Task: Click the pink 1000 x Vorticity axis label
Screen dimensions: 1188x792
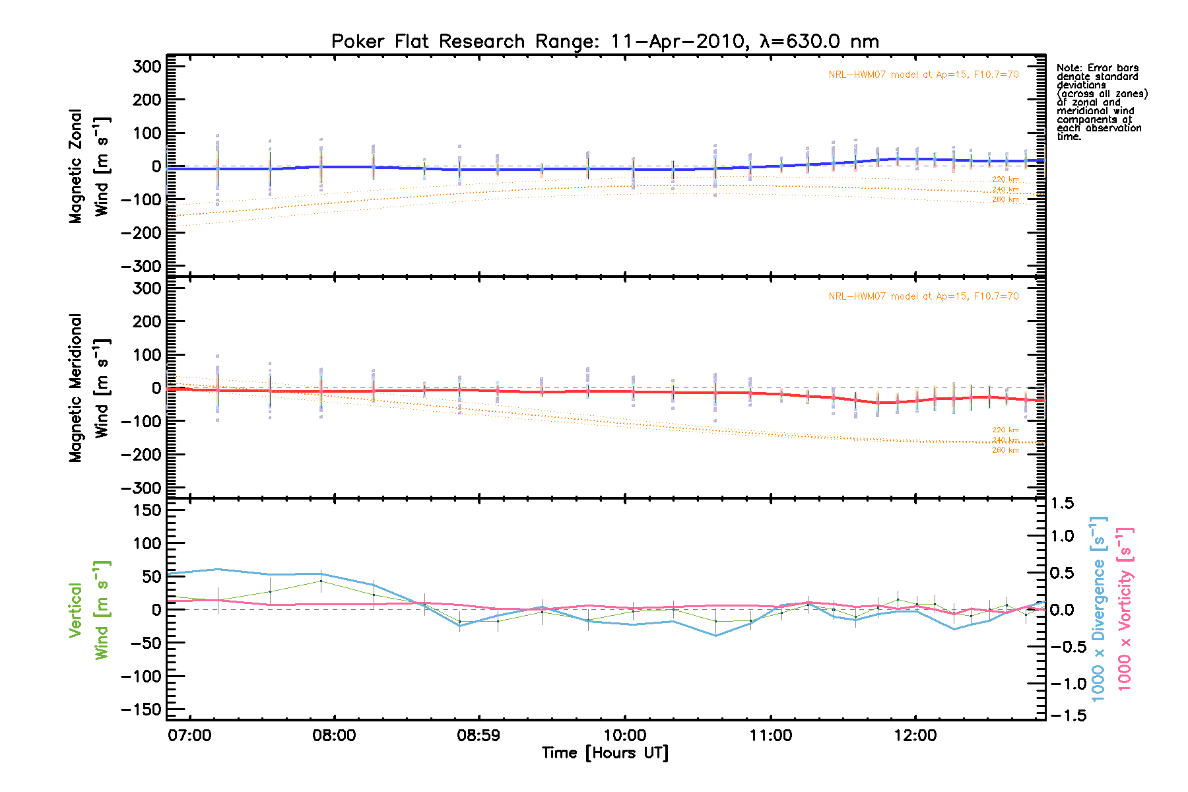Action: pos(1125,609)
